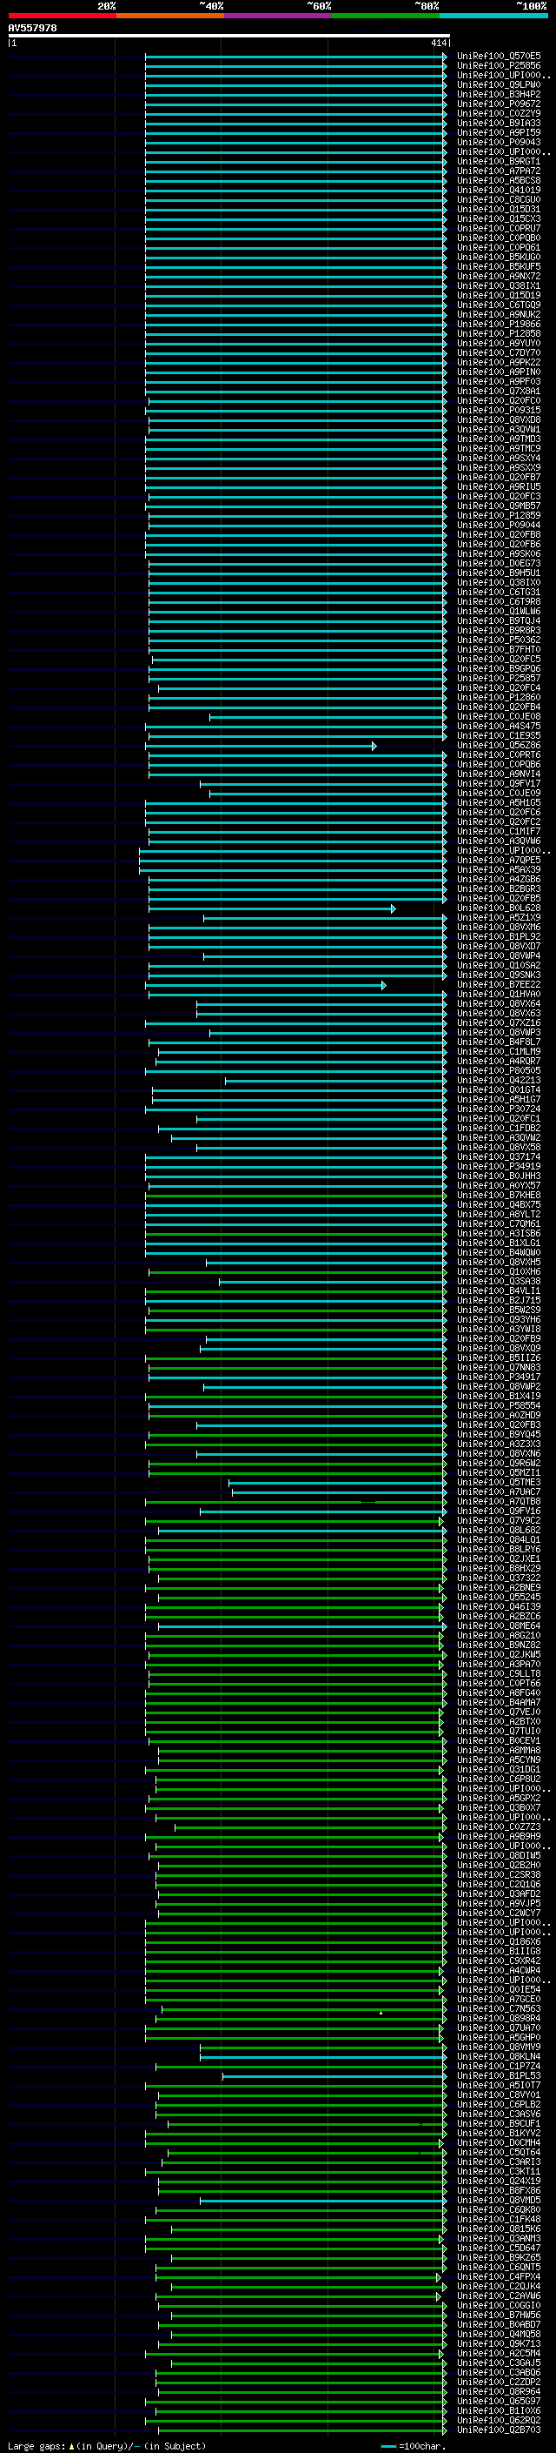Click UniRef100_B4F8L7 label
This screenshot has height=2453, width=556.
pos(499,1042)
